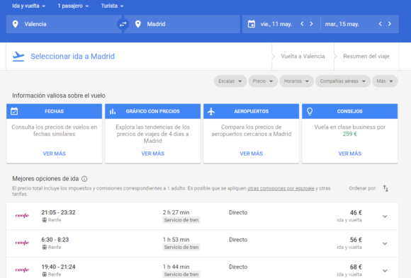Click the 1 h 53 min duration

coord(176,240)
